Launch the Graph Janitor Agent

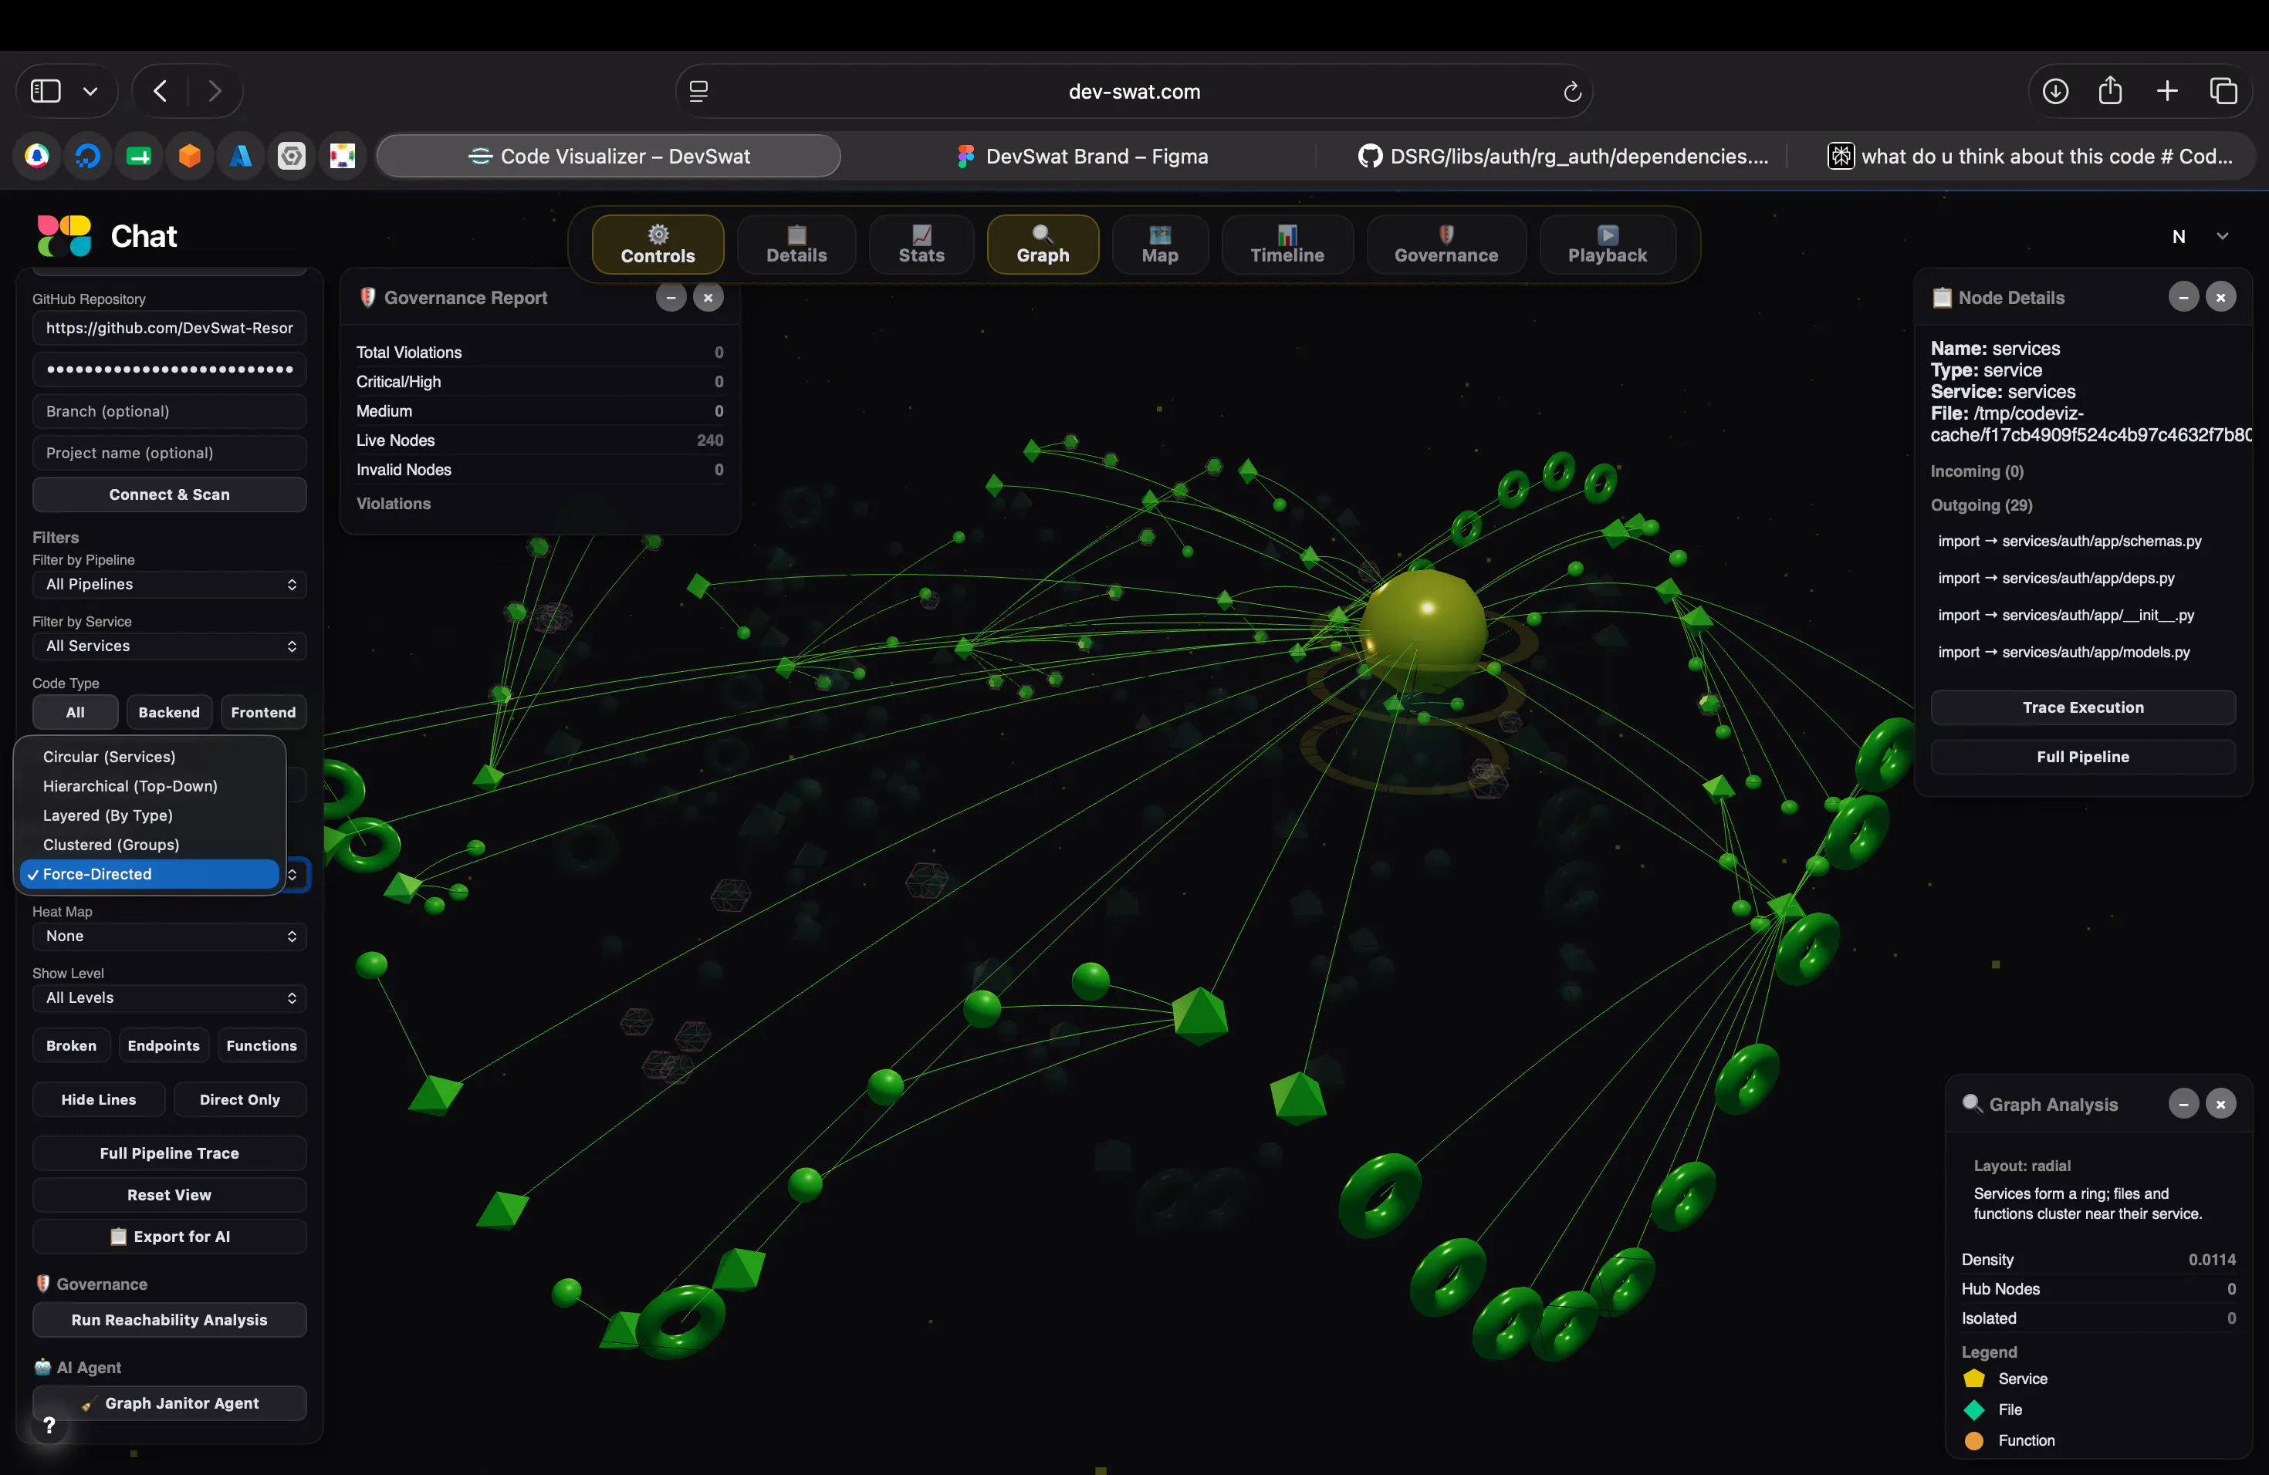coord(170,1402)
